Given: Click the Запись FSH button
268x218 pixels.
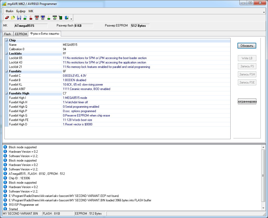Looking at the screenshot, I should (x=247, y=74).
